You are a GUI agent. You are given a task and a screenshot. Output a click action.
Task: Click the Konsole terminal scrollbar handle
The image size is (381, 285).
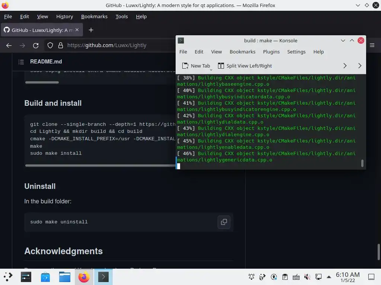click(x=362, y=163)
